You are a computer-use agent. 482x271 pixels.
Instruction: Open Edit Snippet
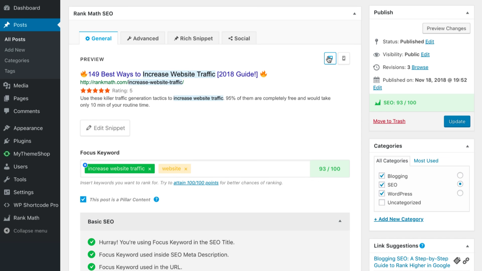point(105,128)
